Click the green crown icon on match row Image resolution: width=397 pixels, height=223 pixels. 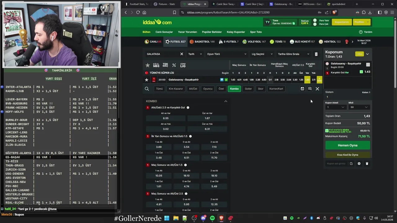(x=226, y=80)
